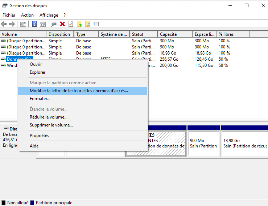Toggle the Action pane toolbar icon
The height and width of the screenshot is (206, 268).
pyautogui.click(x=43, y=24)
